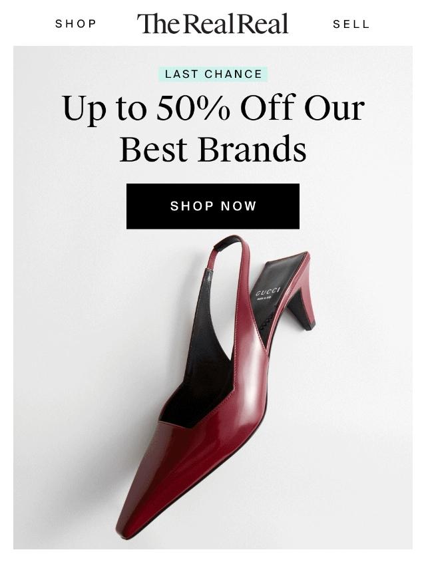Click The RealReal logo
426x568 pixels.
coord(212,23)
